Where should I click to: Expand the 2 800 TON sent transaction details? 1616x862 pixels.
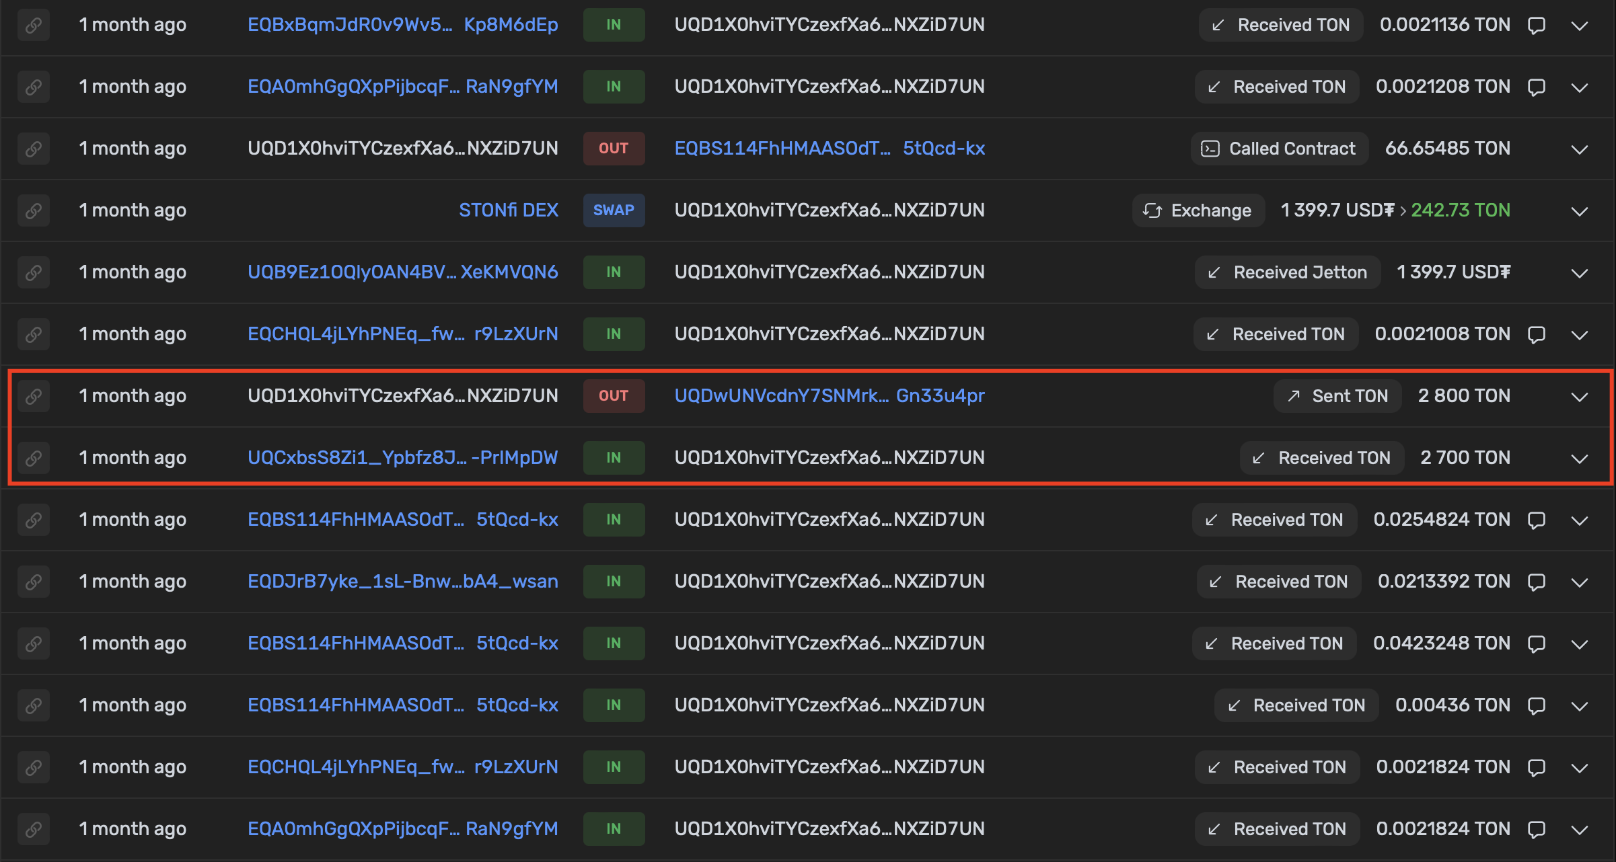(1580, 397)
